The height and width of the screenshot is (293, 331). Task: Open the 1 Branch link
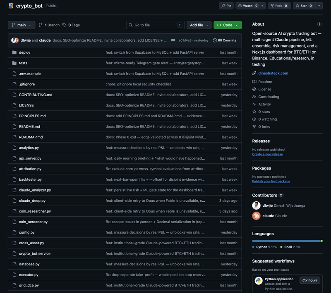49,25
